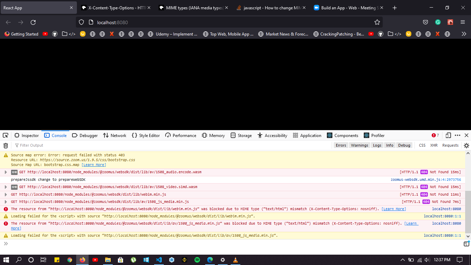471x265 pixels.
Task: Open the React Profiler tab
Action: [x=374, y=135]
